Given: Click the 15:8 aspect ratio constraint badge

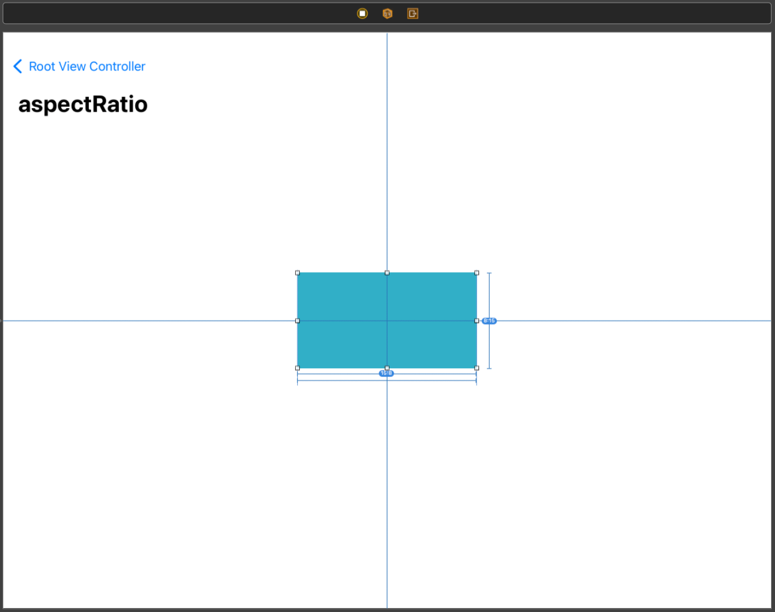Looking at the screenshot, I should click(x=387, y=373).
